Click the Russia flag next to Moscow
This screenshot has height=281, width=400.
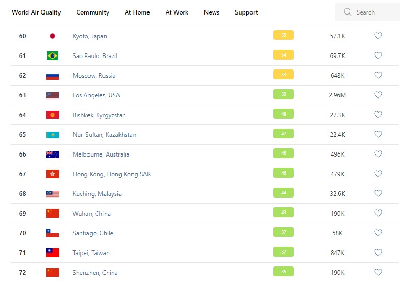click(x=52, y=76)
